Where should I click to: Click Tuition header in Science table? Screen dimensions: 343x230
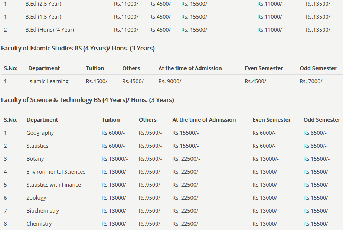111,120
